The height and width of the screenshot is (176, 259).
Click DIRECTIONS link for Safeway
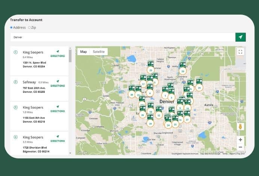[x=58, y=86]
